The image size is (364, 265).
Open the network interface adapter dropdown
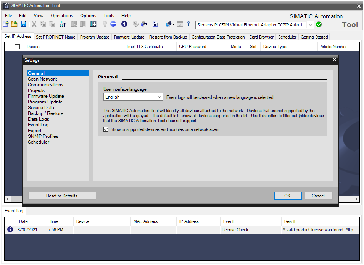tap(254, 25)
